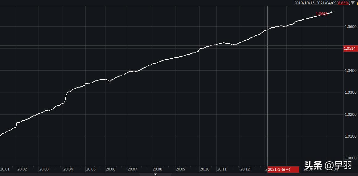Select the 20.11 month label on the time axis

click(222, 169)
